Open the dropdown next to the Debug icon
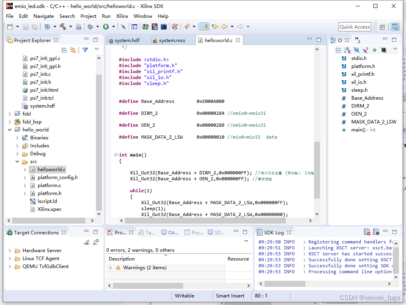Image resolution: width=406 pixels, height=305 pixels. click(98, 27)
